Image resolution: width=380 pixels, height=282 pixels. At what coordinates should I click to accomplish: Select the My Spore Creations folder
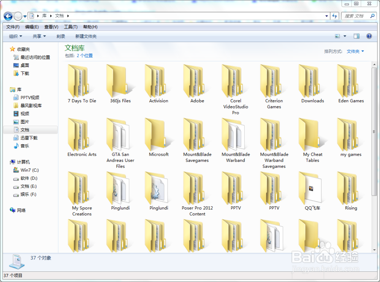pyautogui.click(x=82, y=194)
